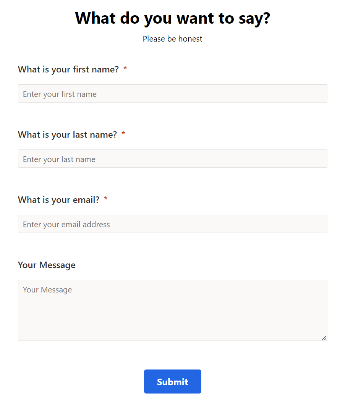Image resolution: width=340 pixels, height=400 pixels.
Task: Focus the email address input field
Action: pos(172,224)
